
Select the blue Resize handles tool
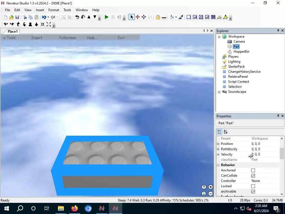[144, 17]
